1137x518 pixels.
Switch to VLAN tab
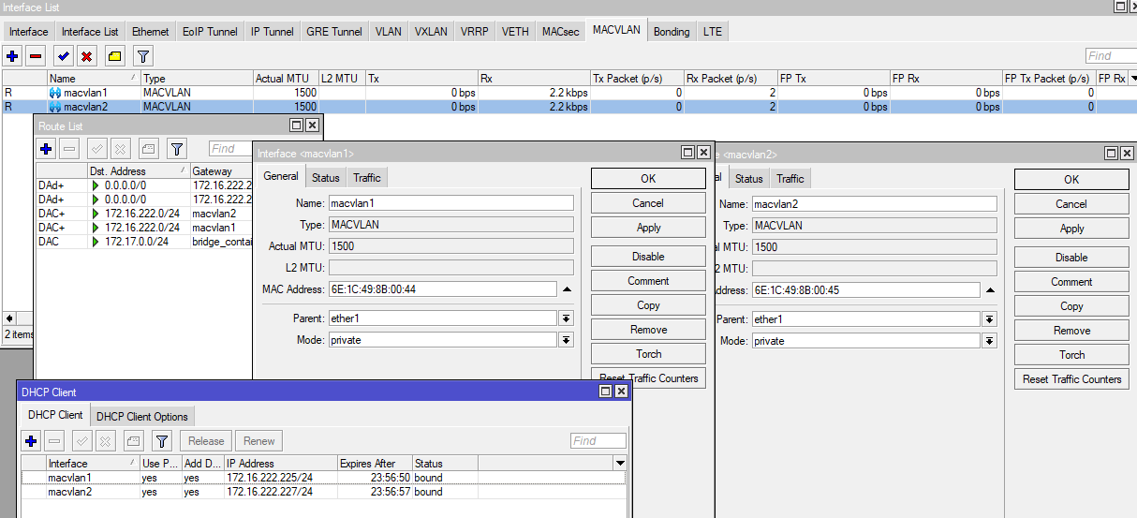coord(389,32)
